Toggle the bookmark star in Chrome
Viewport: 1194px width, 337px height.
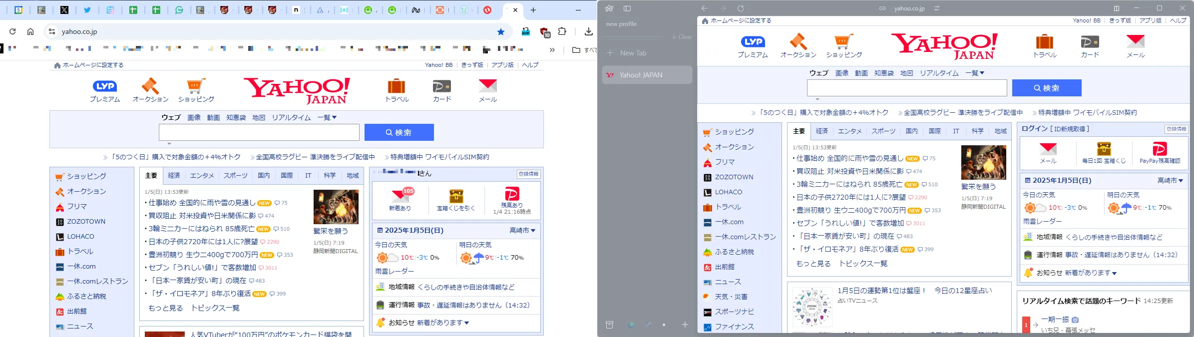click(x=501, y=31)
